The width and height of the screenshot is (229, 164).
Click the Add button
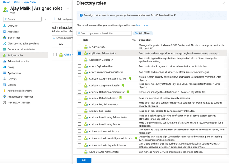pos(84,160)
